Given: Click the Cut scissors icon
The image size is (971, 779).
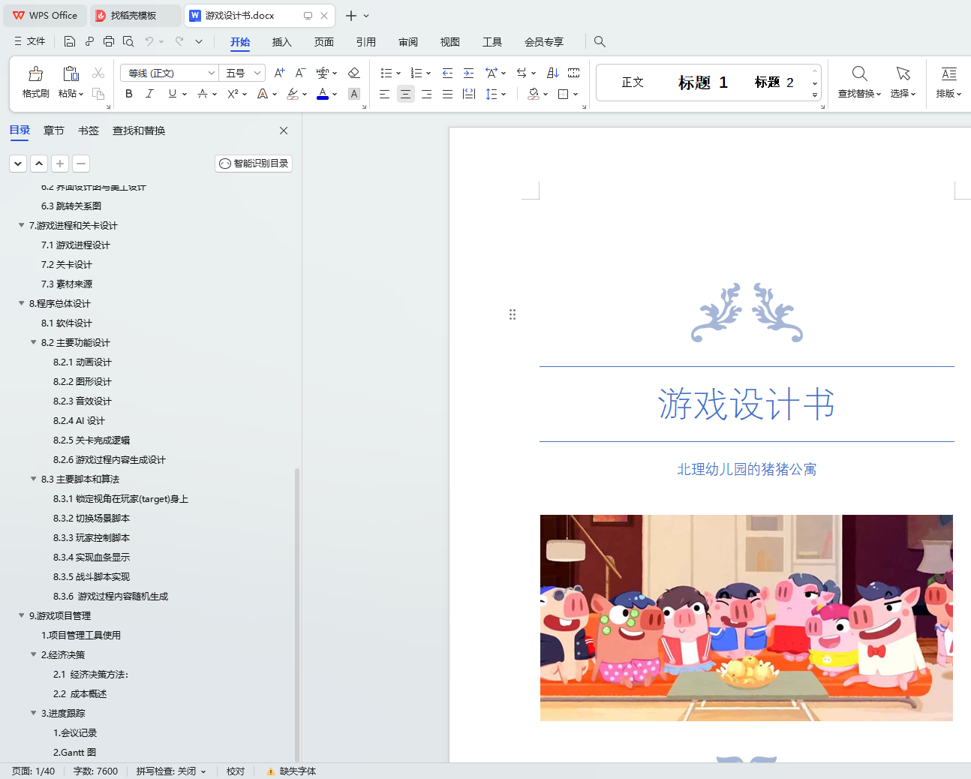Looking at the screenshot, I should (98, 73).
